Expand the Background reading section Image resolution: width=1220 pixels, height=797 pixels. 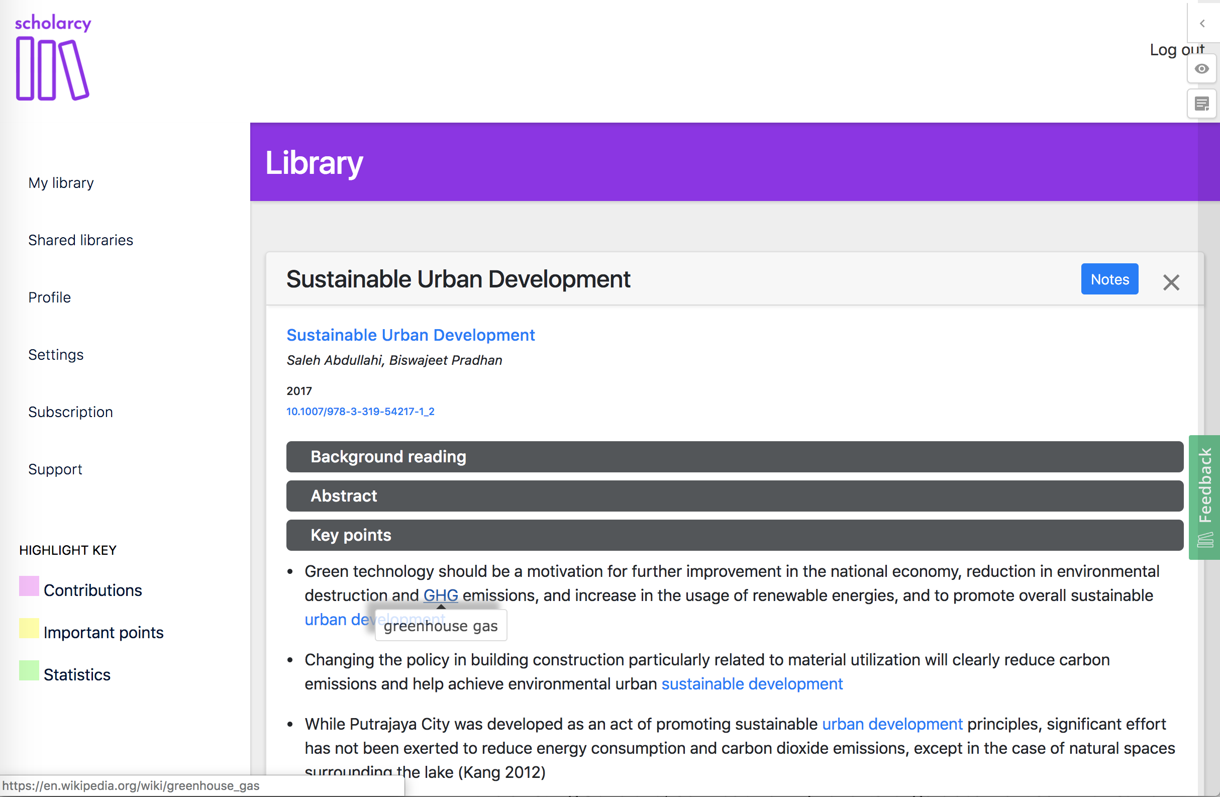[734, 457]
